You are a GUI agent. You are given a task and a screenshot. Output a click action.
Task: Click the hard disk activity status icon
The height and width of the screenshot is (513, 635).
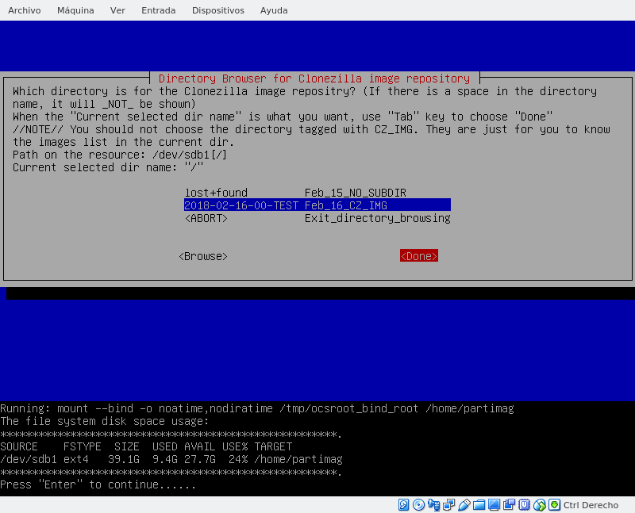[x=403, y=504]
